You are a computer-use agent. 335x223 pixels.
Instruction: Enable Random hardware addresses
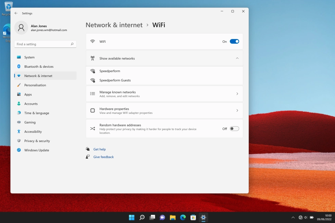point(234,129)
